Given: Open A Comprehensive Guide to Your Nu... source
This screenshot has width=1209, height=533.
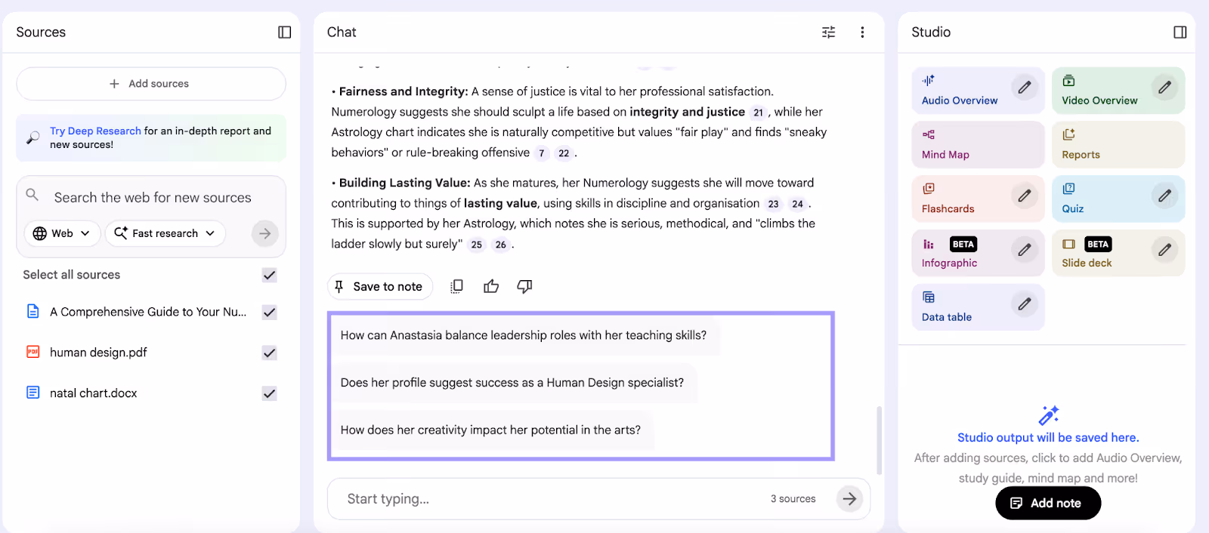Looking at the screenshot, I should tap(148, 312).
